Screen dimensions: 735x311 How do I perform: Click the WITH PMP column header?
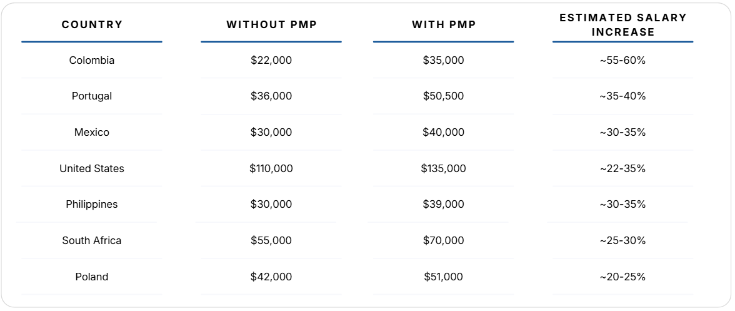coord(444,24)
